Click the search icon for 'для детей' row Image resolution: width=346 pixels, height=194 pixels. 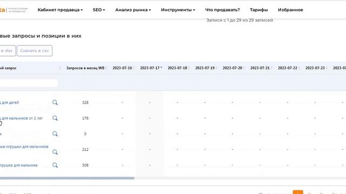pyautogui.click(x=55, y=102)
